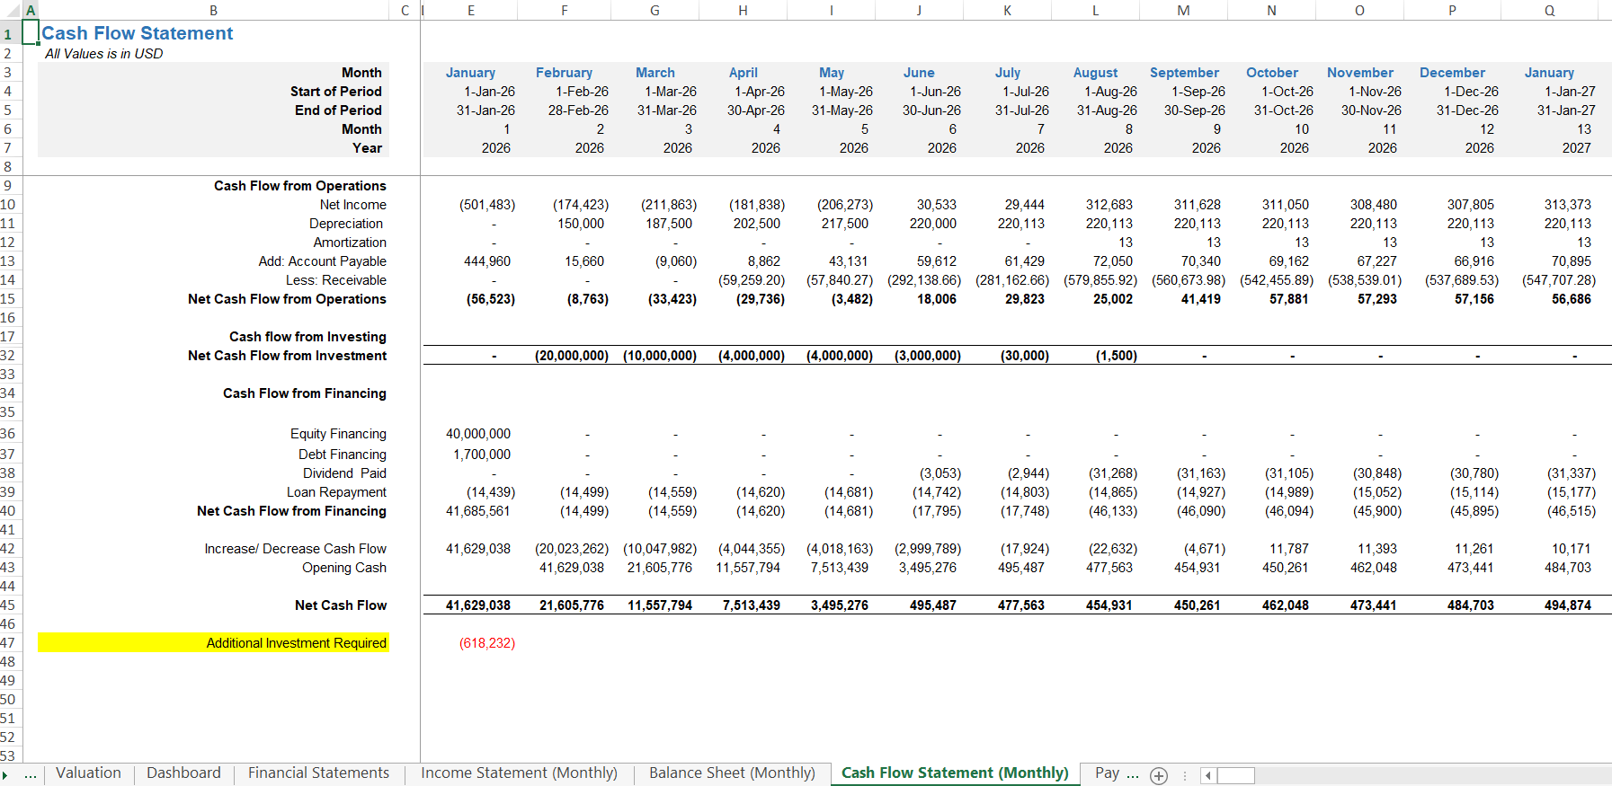The image size is (1612, 786).
Task: Show hidden sheet tabs via left ellipsis
Action: 31,775
